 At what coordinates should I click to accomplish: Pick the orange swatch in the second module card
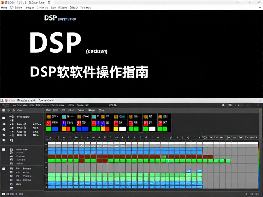point(64,129)
